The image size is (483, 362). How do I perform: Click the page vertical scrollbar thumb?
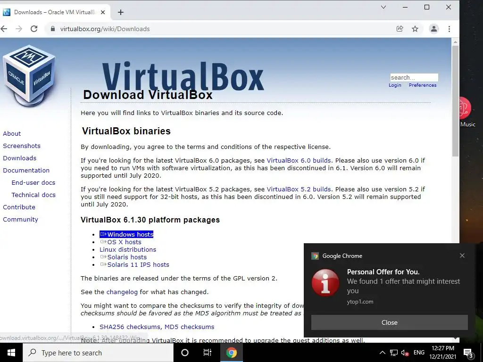click(455, 101)
